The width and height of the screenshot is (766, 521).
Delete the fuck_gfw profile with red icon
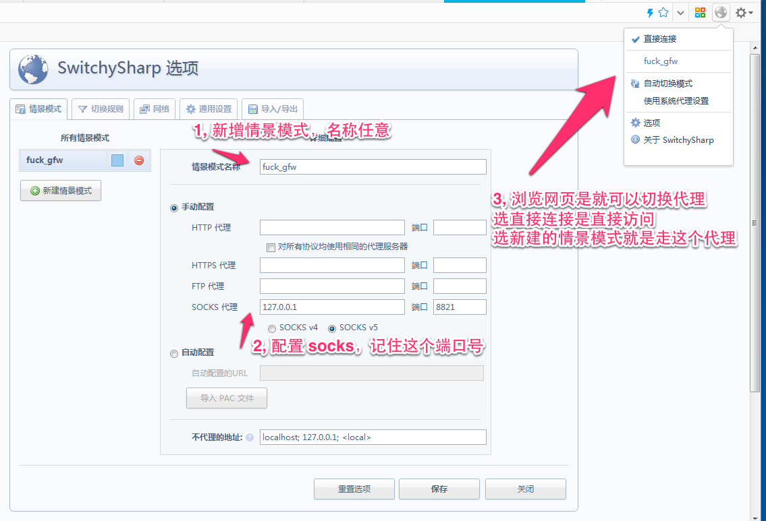click(x=139, y=160)
